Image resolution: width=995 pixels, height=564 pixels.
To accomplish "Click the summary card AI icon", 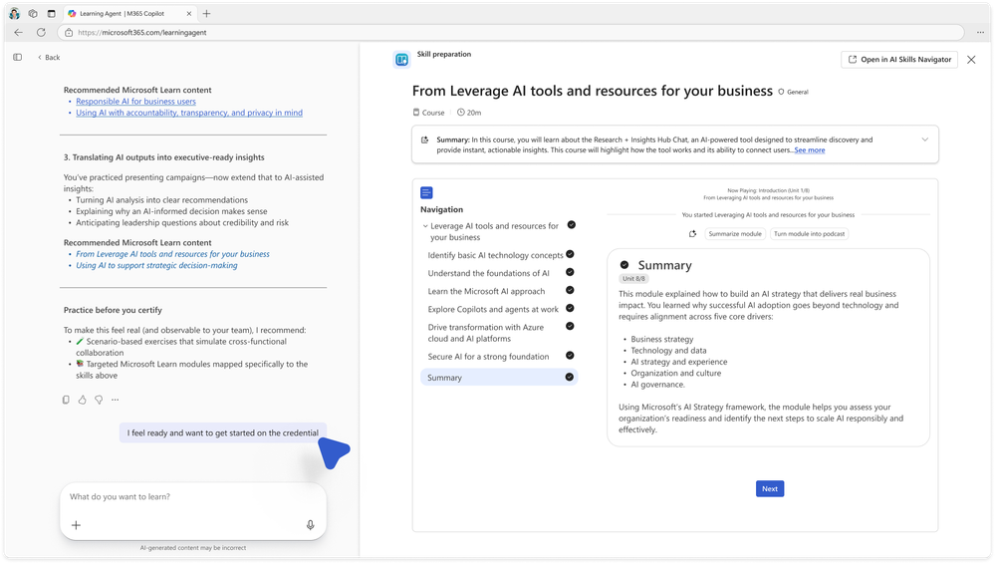I will 425,140.
